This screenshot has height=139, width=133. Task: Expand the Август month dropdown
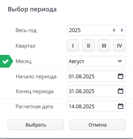96,61
